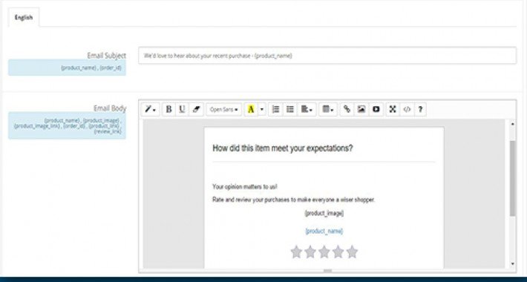Open the Open Sans font family dropdown

(x=224, y=110)
